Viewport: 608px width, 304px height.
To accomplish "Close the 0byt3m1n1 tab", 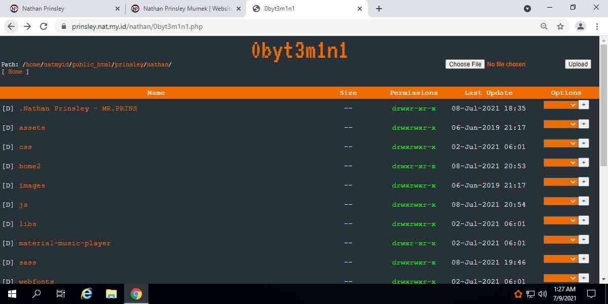I will pyautogui.click(x=360, y=9).
